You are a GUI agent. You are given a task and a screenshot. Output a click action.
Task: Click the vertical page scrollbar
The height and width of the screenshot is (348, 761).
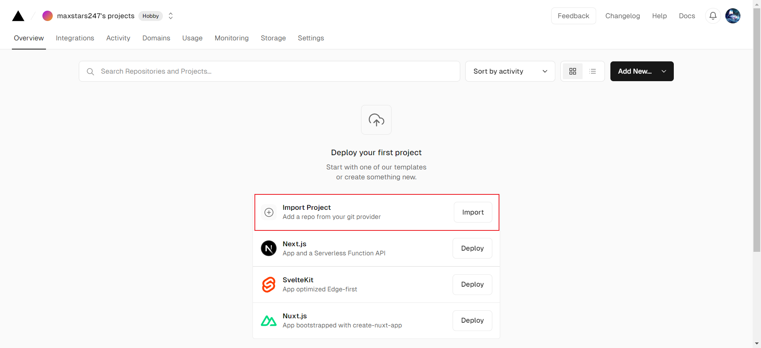757,131
